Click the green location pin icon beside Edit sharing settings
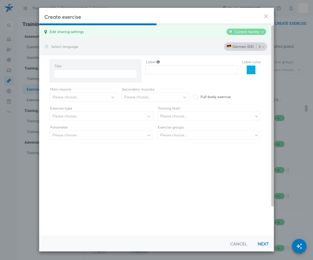This screenshot has height=260, width=313. [x=46, y=32]
